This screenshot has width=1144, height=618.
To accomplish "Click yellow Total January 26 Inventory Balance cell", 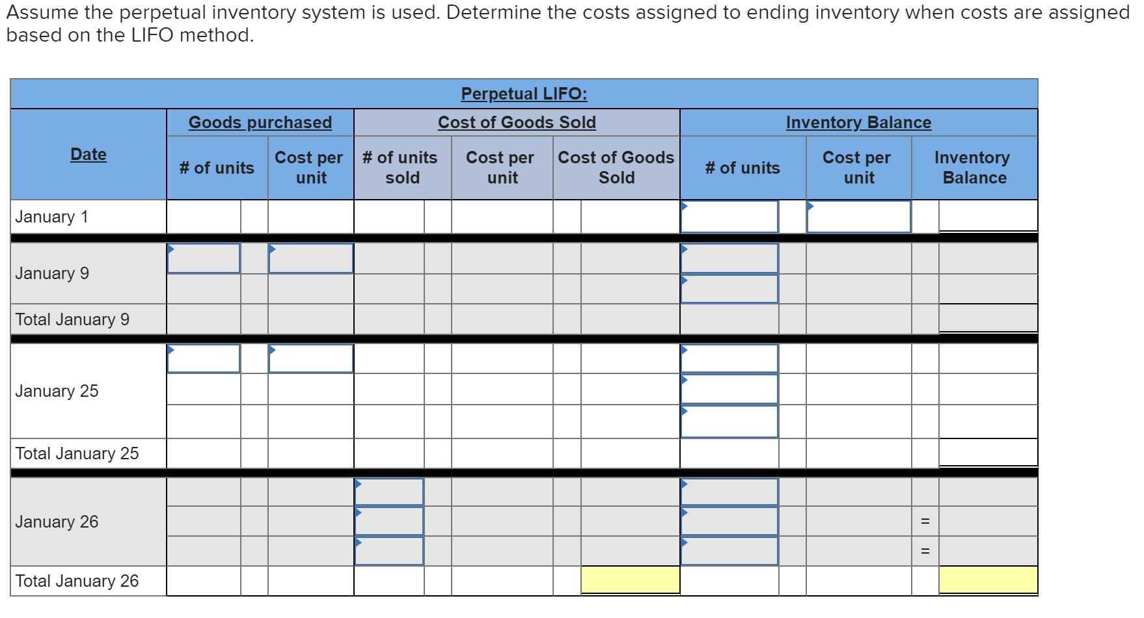I will [x=988, y=580].
